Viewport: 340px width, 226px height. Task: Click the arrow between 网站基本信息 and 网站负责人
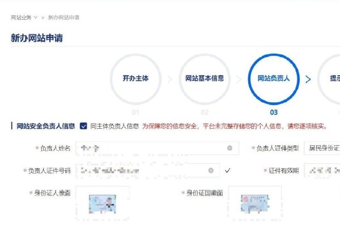point(239,79)
